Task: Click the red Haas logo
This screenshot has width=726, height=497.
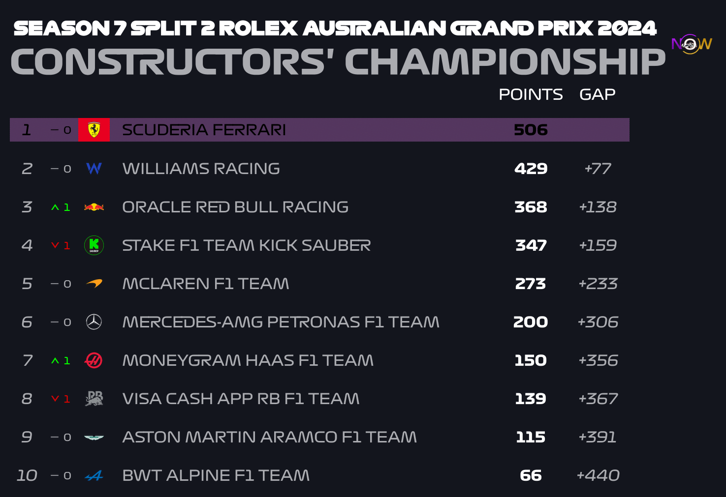Action: tap(94, 360)
